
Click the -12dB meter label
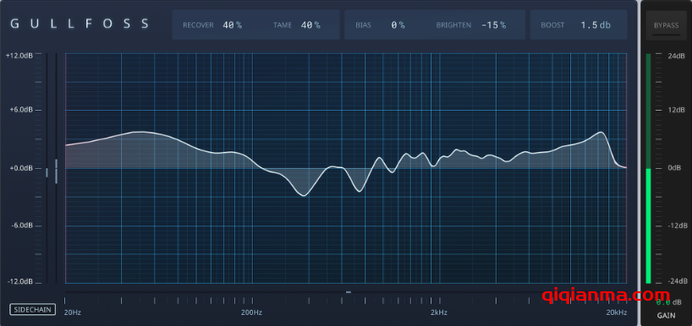(x=677, y=225)
